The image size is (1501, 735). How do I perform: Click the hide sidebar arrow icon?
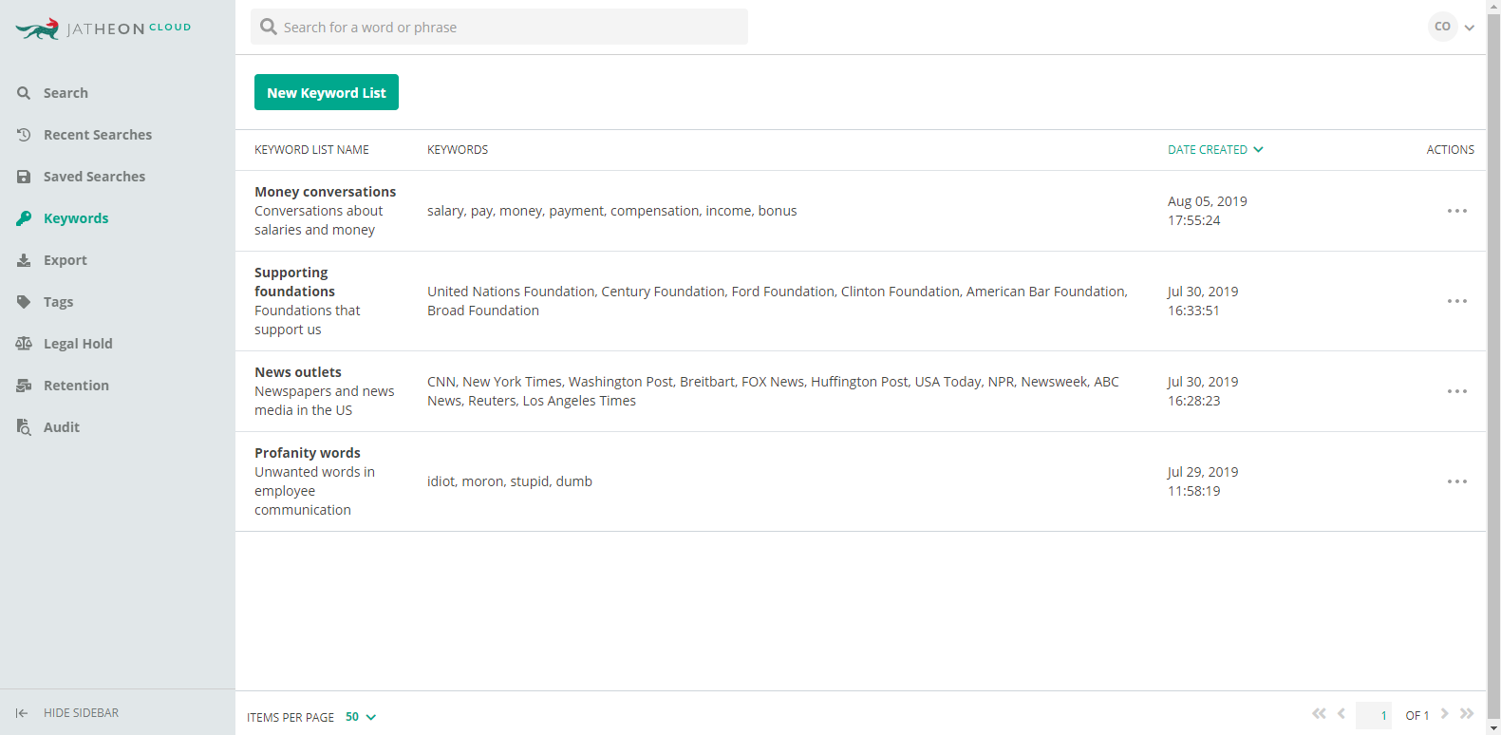[21, 713]
